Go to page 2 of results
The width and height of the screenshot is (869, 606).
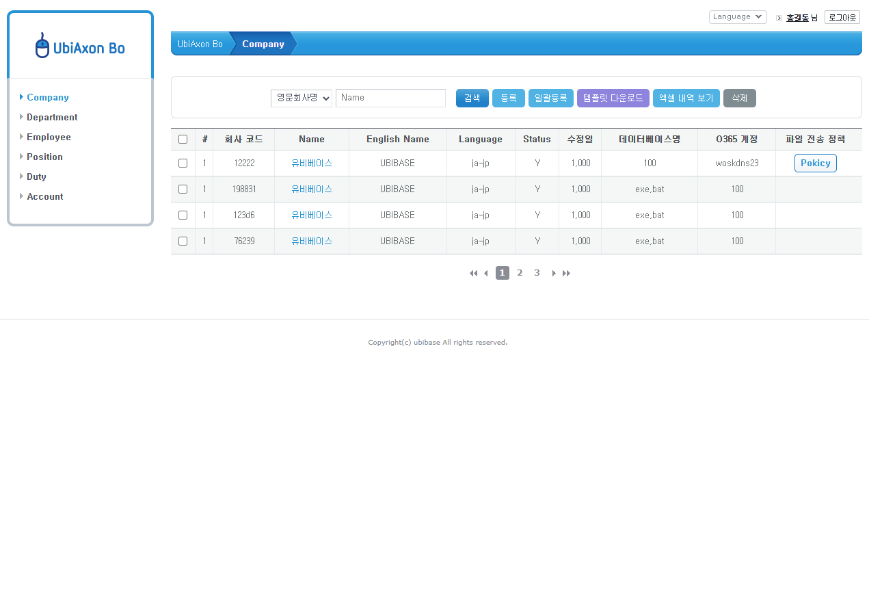520,274
